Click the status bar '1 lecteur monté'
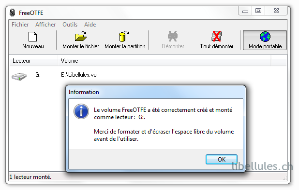 30,177
